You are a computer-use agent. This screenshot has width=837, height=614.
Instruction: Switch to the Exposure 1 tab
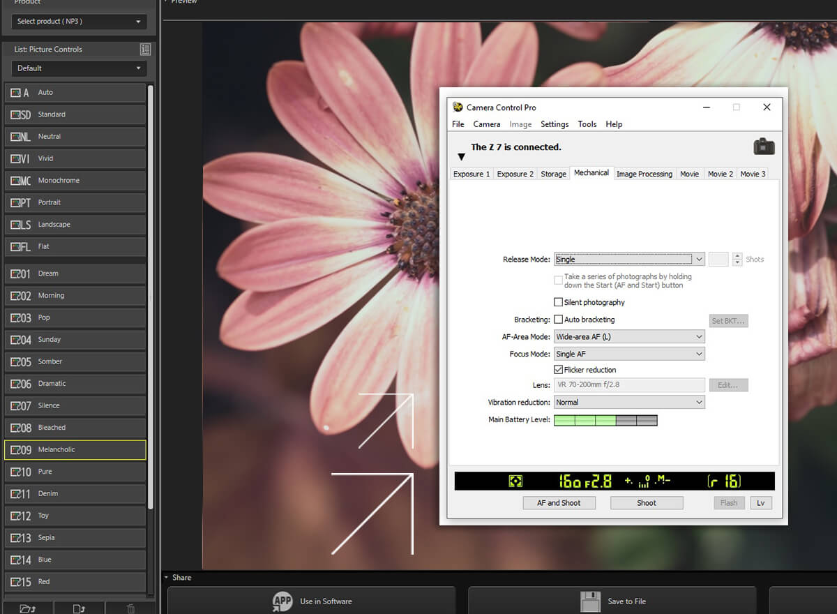[x=472, y=174]
